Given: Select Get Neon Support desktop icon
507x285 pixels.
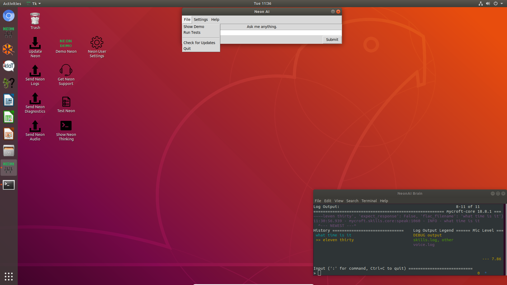Looking at the screenshot, I should (x=66, y=75).
